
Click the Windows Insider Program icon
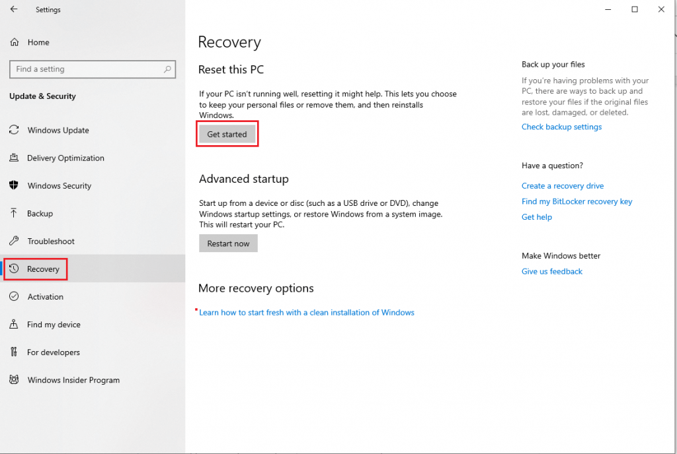coord(14,379)
